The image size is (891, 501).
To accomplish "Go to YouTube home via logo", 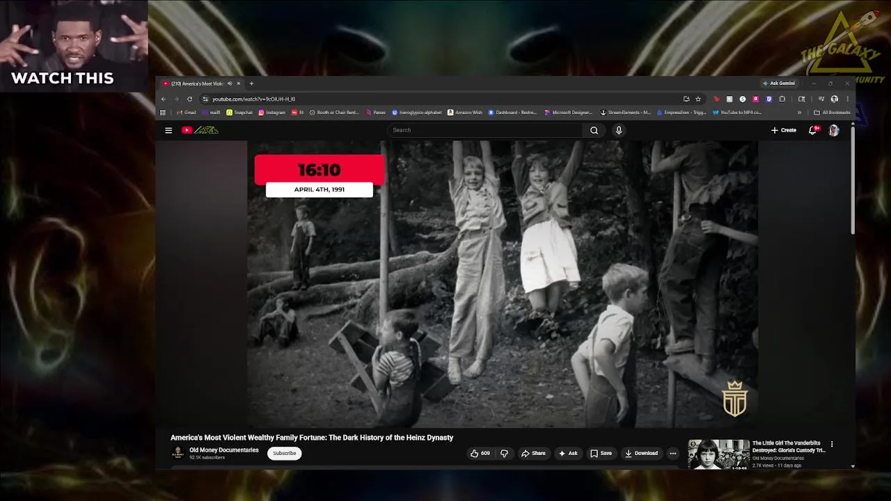I will [200, 130].
